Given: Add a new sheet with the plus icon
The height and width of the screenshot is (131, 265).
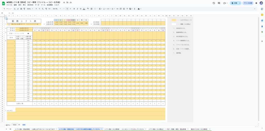Looking at the screenshot, I should [6, 129].
